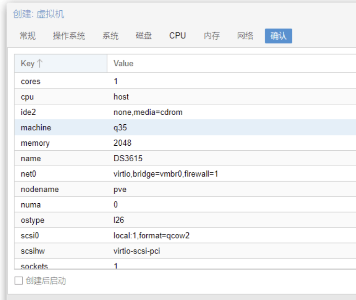This screenshot has width=356, height=300.
Task: Sort by the Key column header
Action: pyautogui.click(x=28, y=63)
